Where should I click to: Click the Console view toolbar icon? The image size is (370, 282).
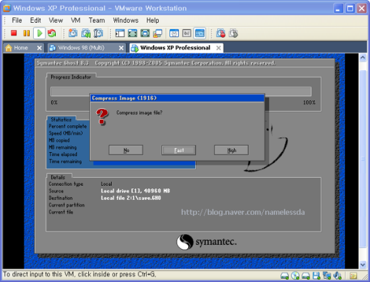(x=200, y=33)
